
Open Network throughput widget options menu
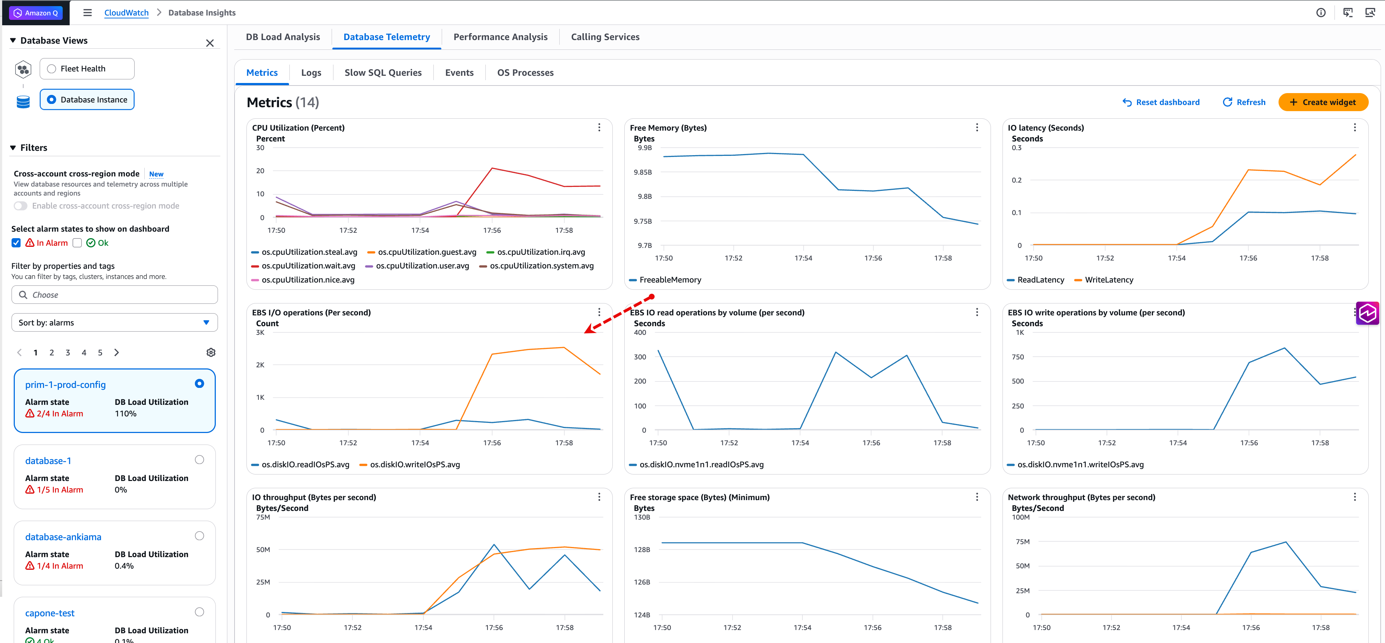pyautogui.click(x=1354, y=497)
